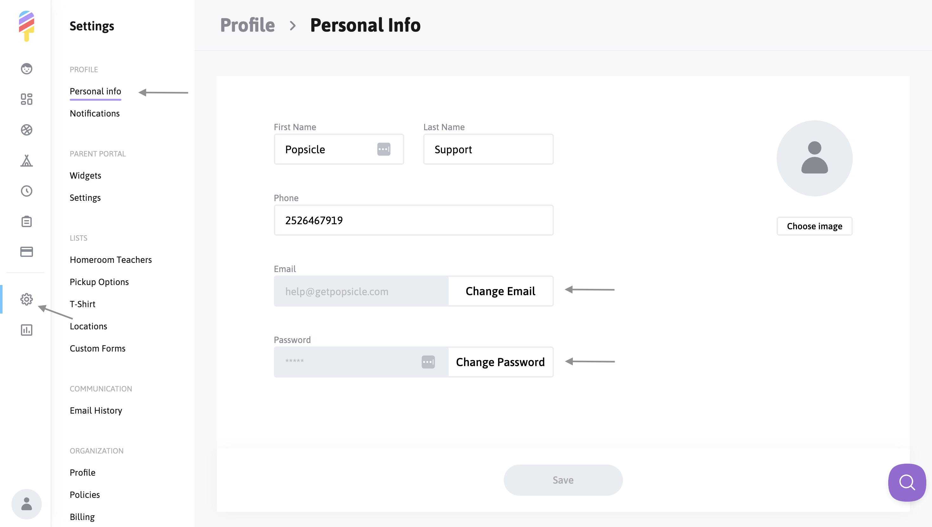Navigate to Profile in the breadcrumb
This screenshot has width=932, height=527.
pos(247,25)
